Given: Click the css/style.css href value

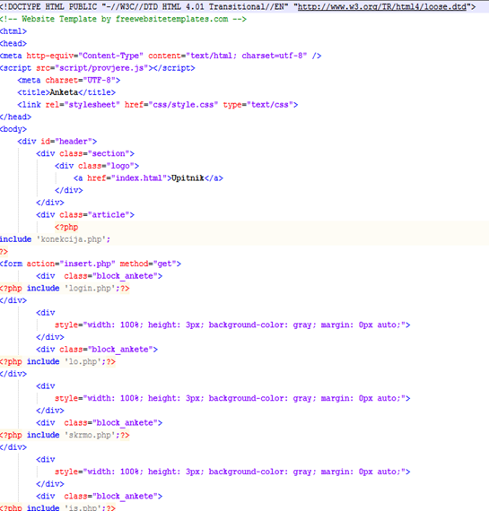Looking at the screenshot, I should click(x=183, y=105).
